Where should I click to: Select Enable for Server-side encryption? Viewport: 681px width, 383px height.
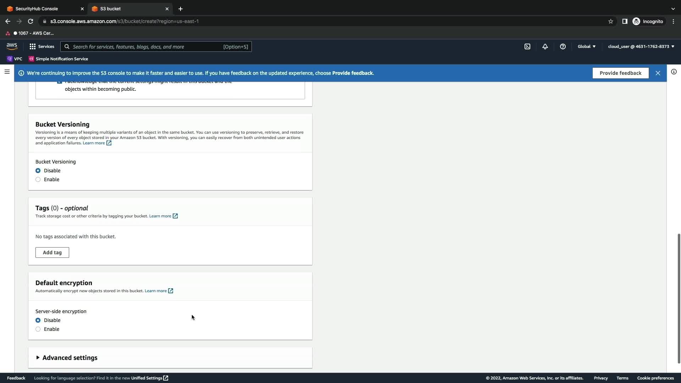pos(38,329)
